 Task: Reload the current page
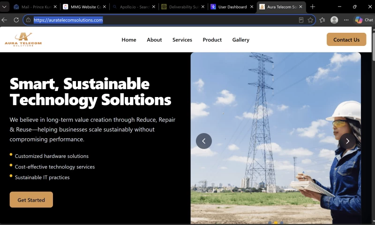(x=16, y=20)
